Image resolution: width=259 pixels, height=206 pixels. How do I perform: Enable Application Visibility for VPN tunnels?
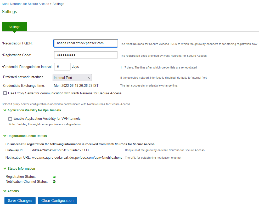point(10,119)
